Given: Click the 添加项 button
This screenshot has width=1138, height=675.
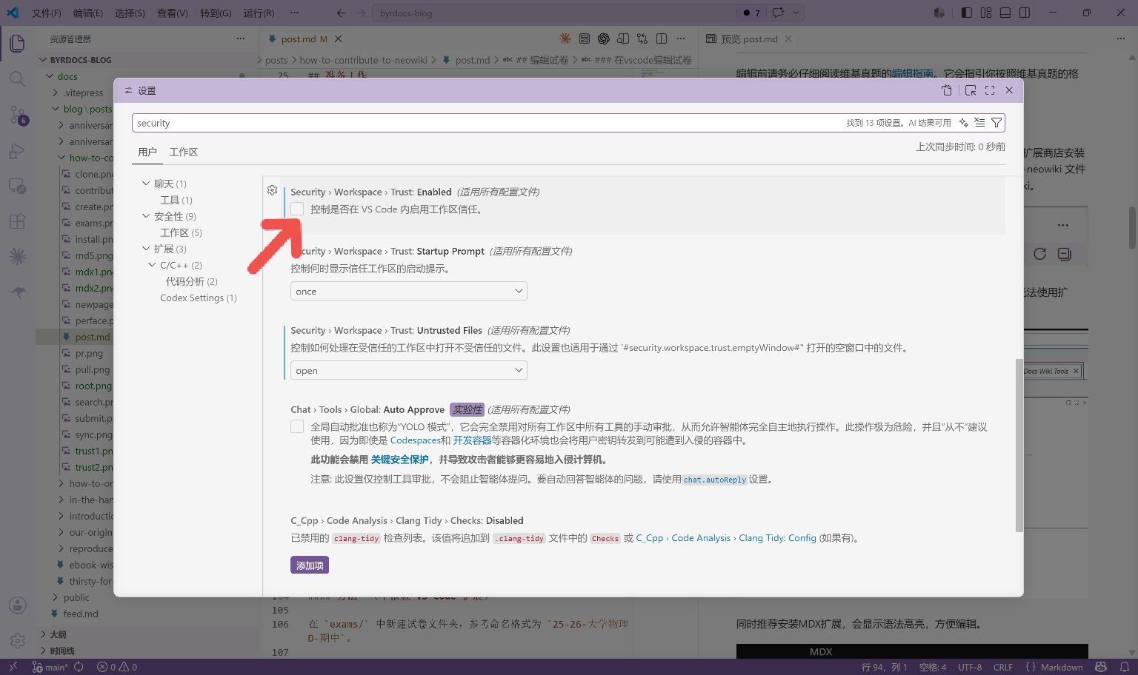Looking at the screenshot, I should coord(310,565).
